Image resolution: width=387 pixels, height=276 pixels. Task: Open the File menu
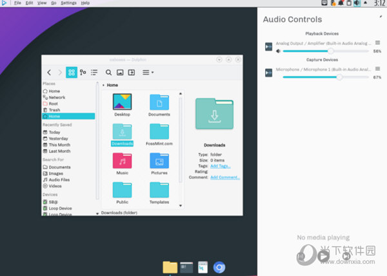(17, 3)
